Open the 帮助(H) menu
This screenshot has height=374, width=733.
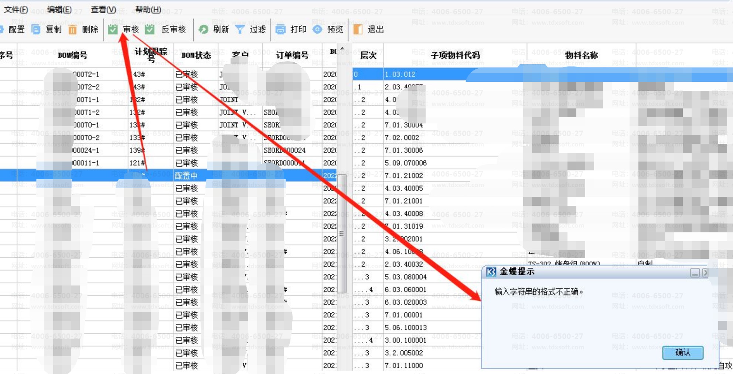(148, 10)
